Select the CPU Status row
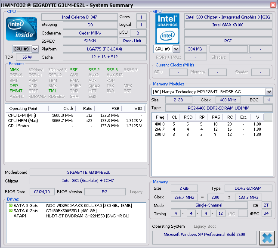The width and height of the screenshot is (278, 248). [x=76, y=126]
